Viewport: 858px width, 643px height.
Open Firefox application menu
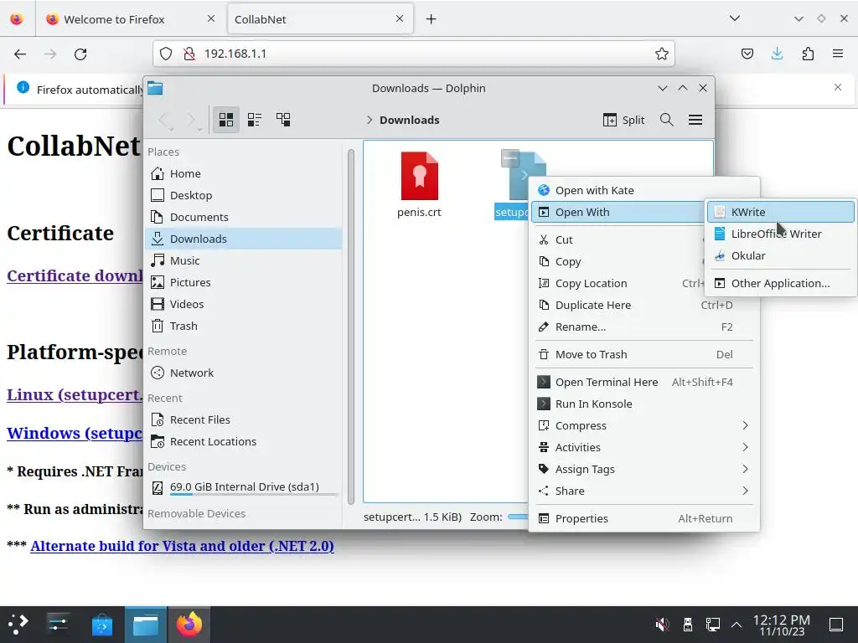click(x=837, y=54)
